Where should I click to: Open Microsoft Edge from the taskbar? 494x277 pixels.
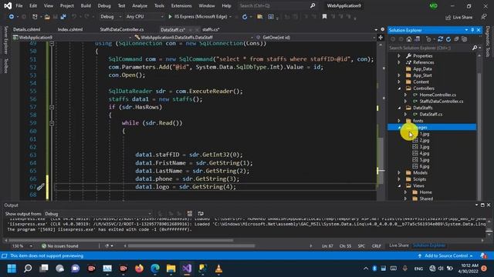[x=155, y=269]
